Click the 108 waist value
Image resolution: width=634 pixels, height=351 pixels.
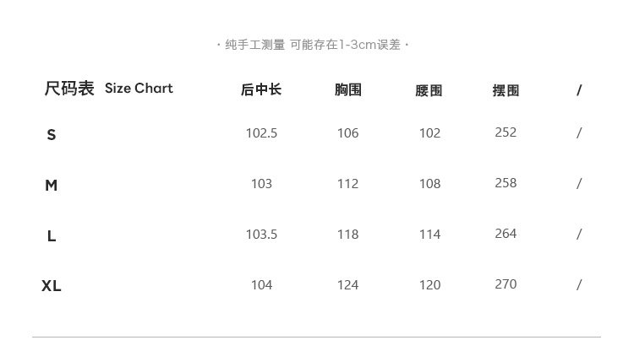click(429, 184)
